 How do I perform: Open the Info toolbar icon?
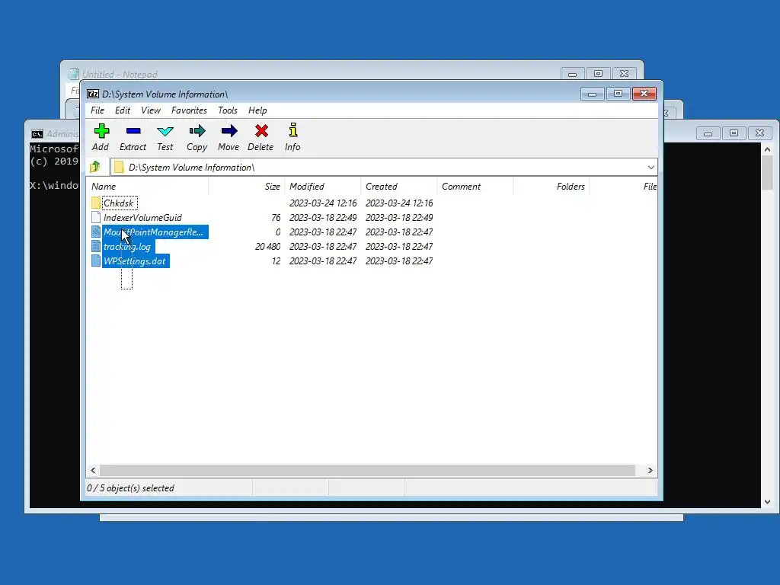(x=293, y=130)
